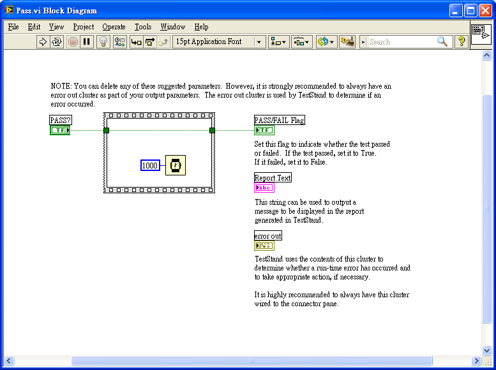Toggle Retain Wire Values icon
The height and width of the screenshot is (370, 496).
(x=120, y=41)
